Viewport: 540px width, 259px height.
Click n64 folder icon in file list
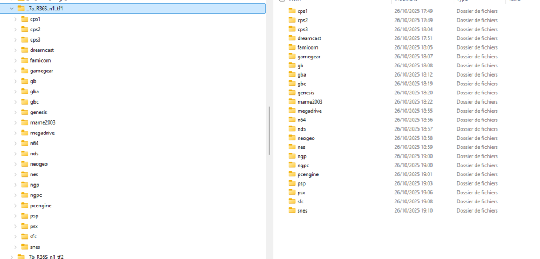tap(292, 120)
